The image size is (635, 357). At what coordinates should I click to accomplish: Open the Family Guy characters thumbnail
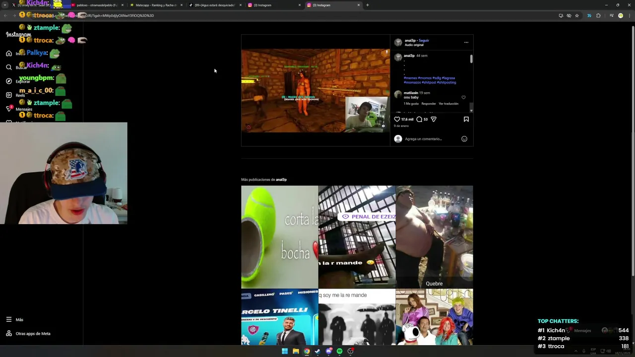(434, 317)
